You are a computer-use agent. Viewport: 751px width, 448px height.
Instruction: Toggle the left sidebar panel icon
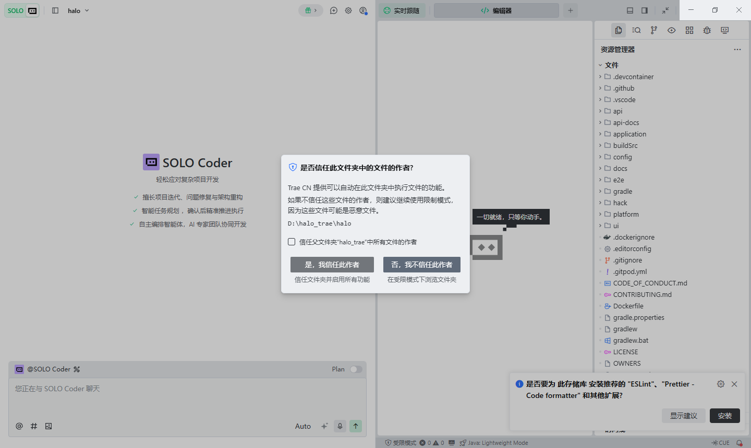pyautogui.click(x=55, y=10)
